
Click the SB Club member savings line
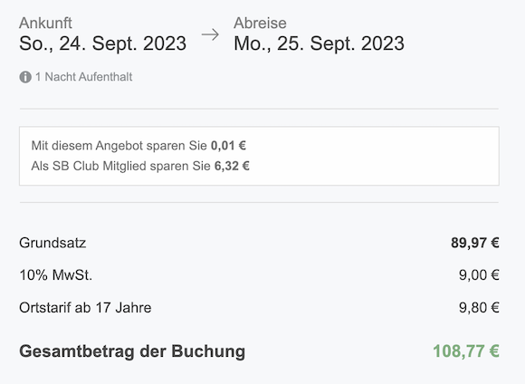[140, 166]
